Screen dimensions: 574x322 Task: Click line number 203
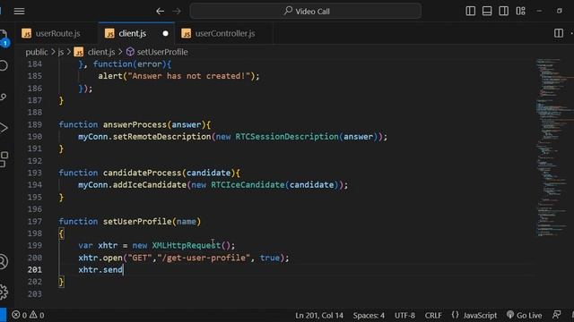coord(35,294)
